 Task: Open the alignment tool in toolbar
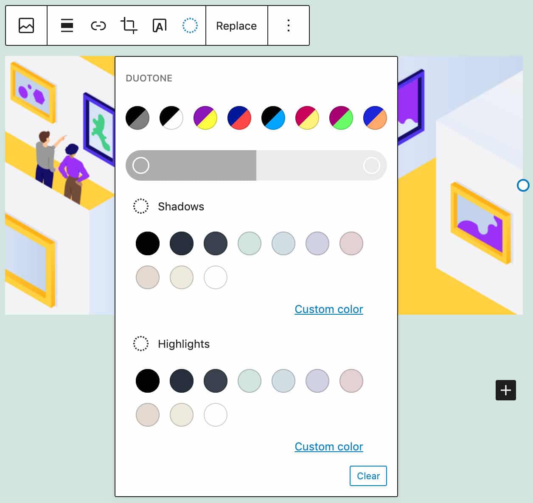pos(67,25)
